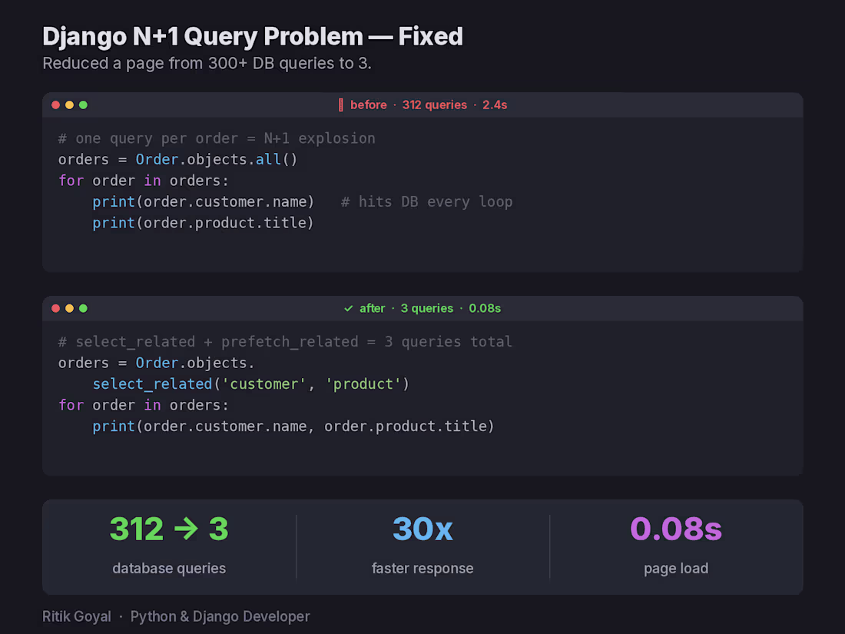
Task: Click the red dot in the after window
Action: [x=55, y=308]
